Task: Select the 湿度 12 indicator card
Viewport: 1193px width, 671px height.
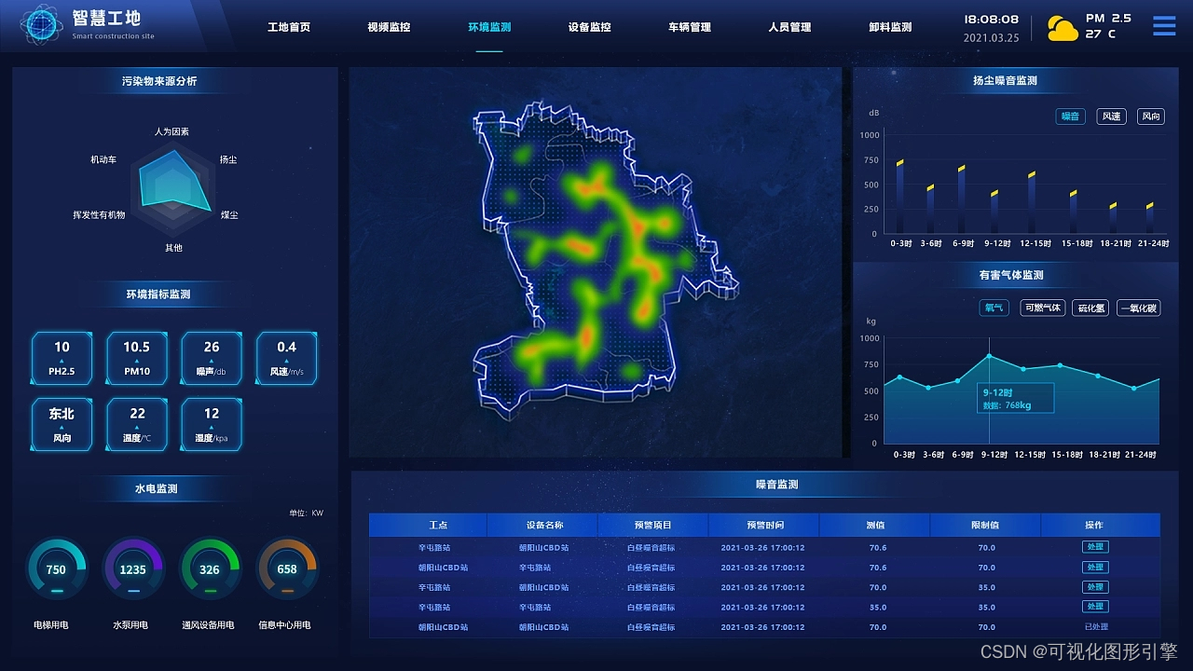Action: coord(212,424)
